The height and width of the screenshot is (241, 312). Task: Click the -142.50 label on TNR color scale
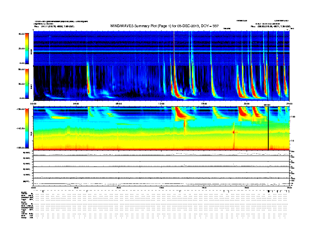[21, 128]
